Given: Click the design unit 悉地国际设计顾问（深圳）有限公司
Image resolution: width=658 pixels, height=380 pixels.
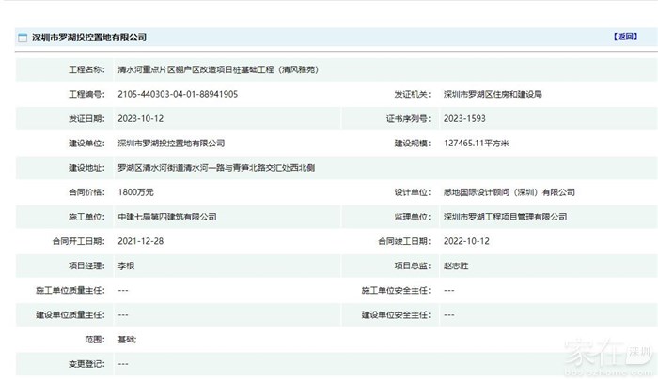Looking at the screenshot, I should click(509, 192).
